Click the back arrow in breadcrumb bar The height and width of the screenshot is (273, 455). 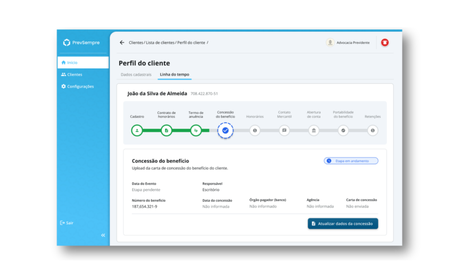(122, 43)
